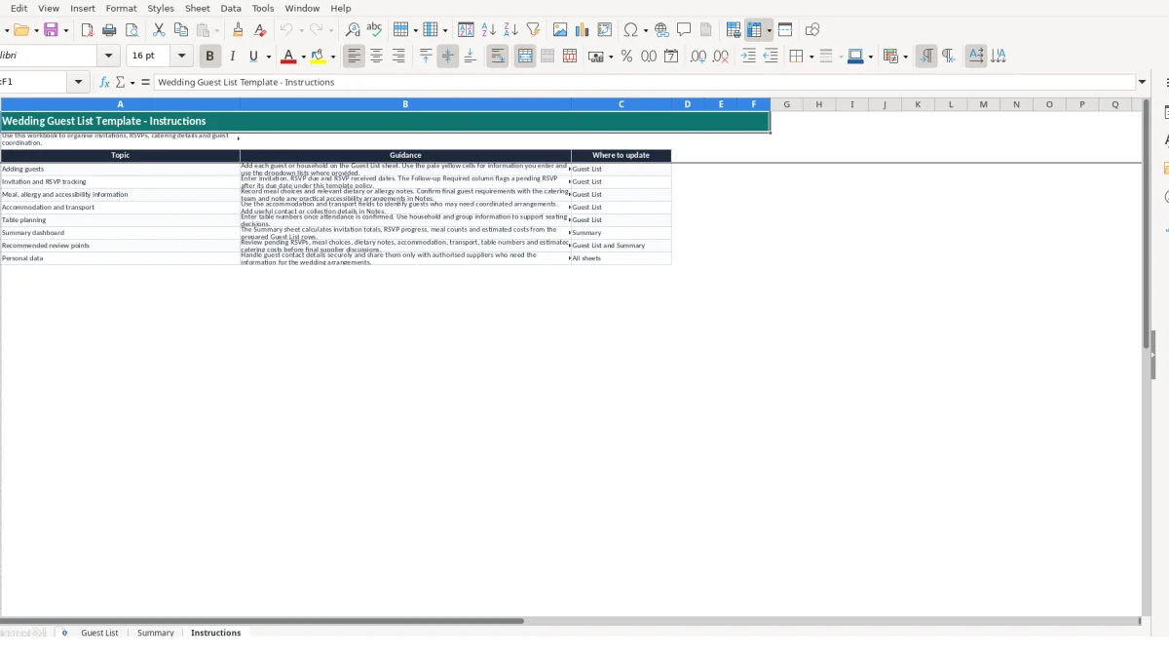Sort ascending with the A-Z icon
This screenshot has height=658, width=1169.
(x=488, y=30)
